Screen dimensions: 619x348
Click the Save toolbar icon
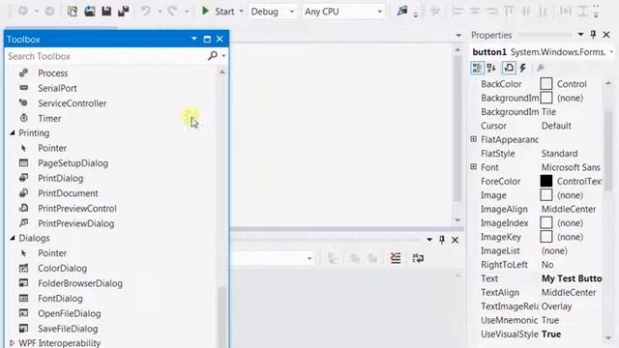coord(106,11)
